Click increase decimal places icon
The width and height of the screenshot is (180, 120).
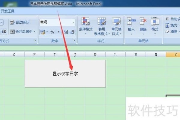66,32
